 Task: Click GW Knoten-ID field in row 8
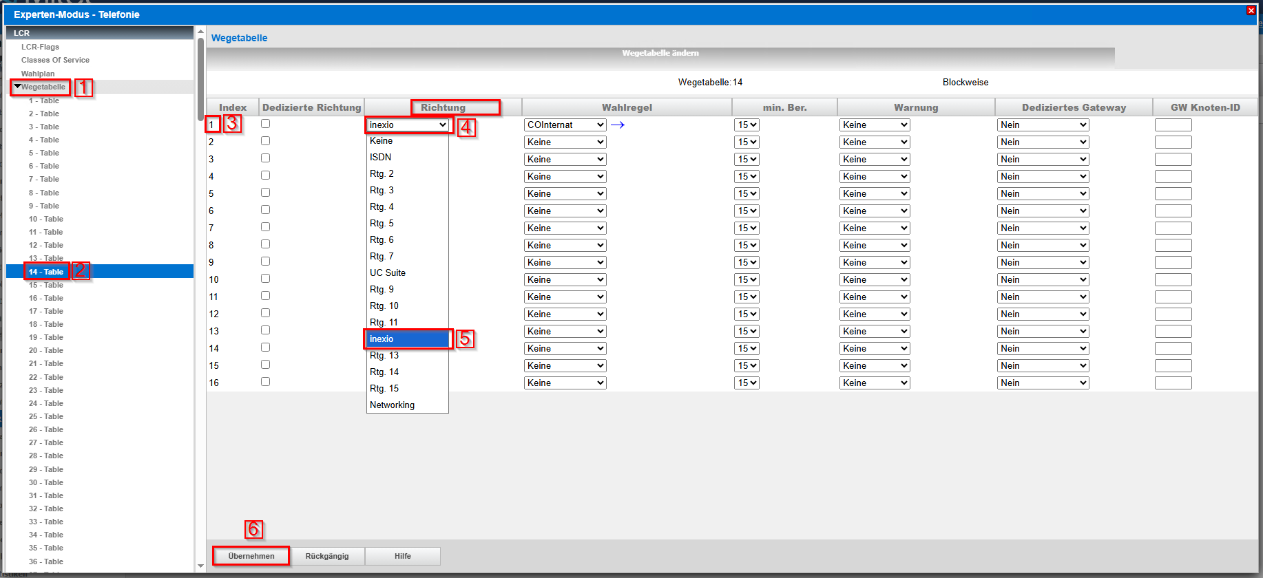point(1173,246)
